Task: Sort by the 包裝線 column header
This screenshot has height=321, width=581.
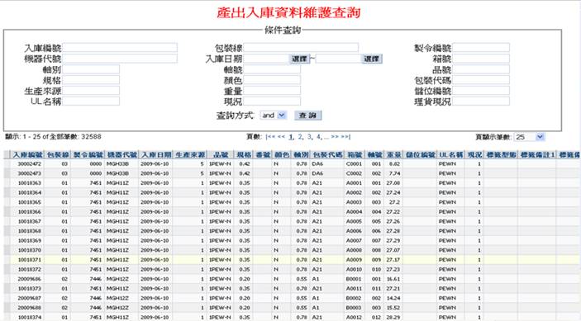Action: click(x=58, y=154)
